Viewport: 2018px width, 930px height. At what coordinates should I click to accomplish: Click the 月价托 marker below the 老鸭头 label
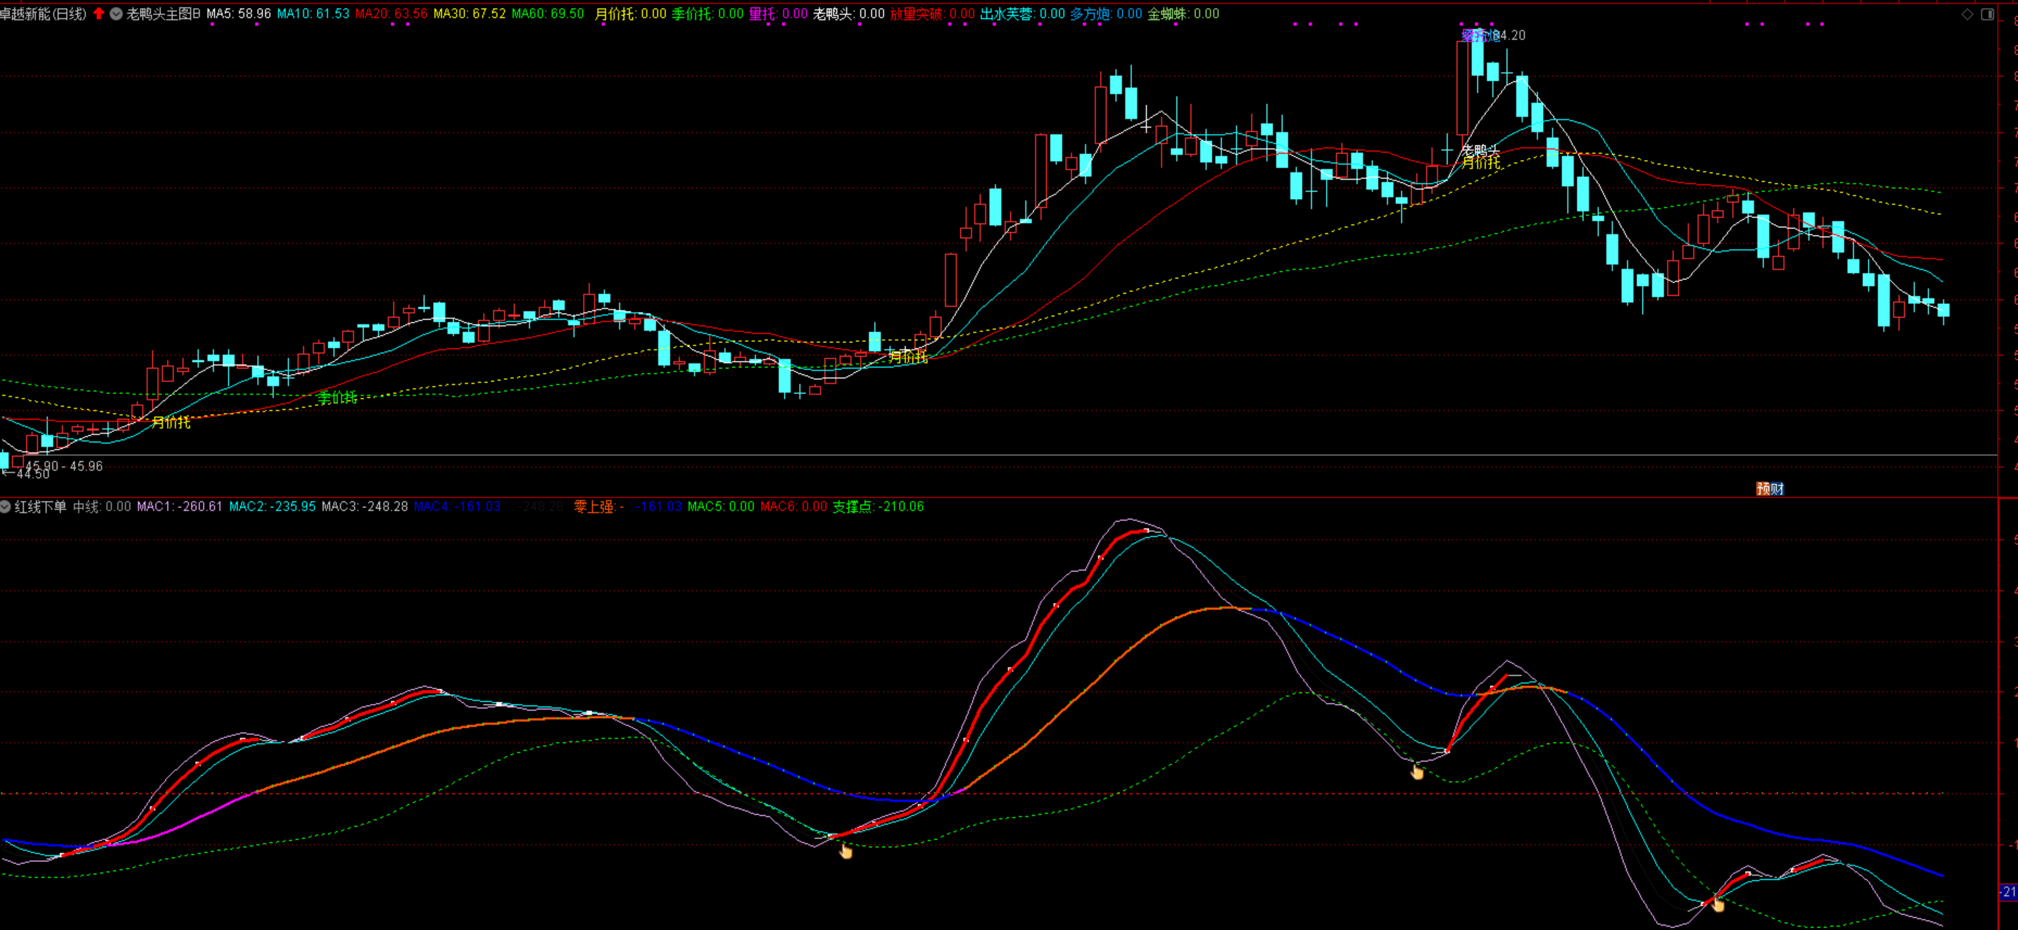[x=1481, y=162]
